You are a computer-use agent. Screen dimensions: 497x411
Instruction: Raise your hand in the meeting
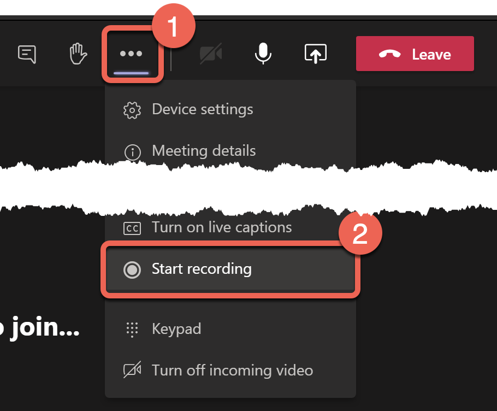tap(78, 54)
